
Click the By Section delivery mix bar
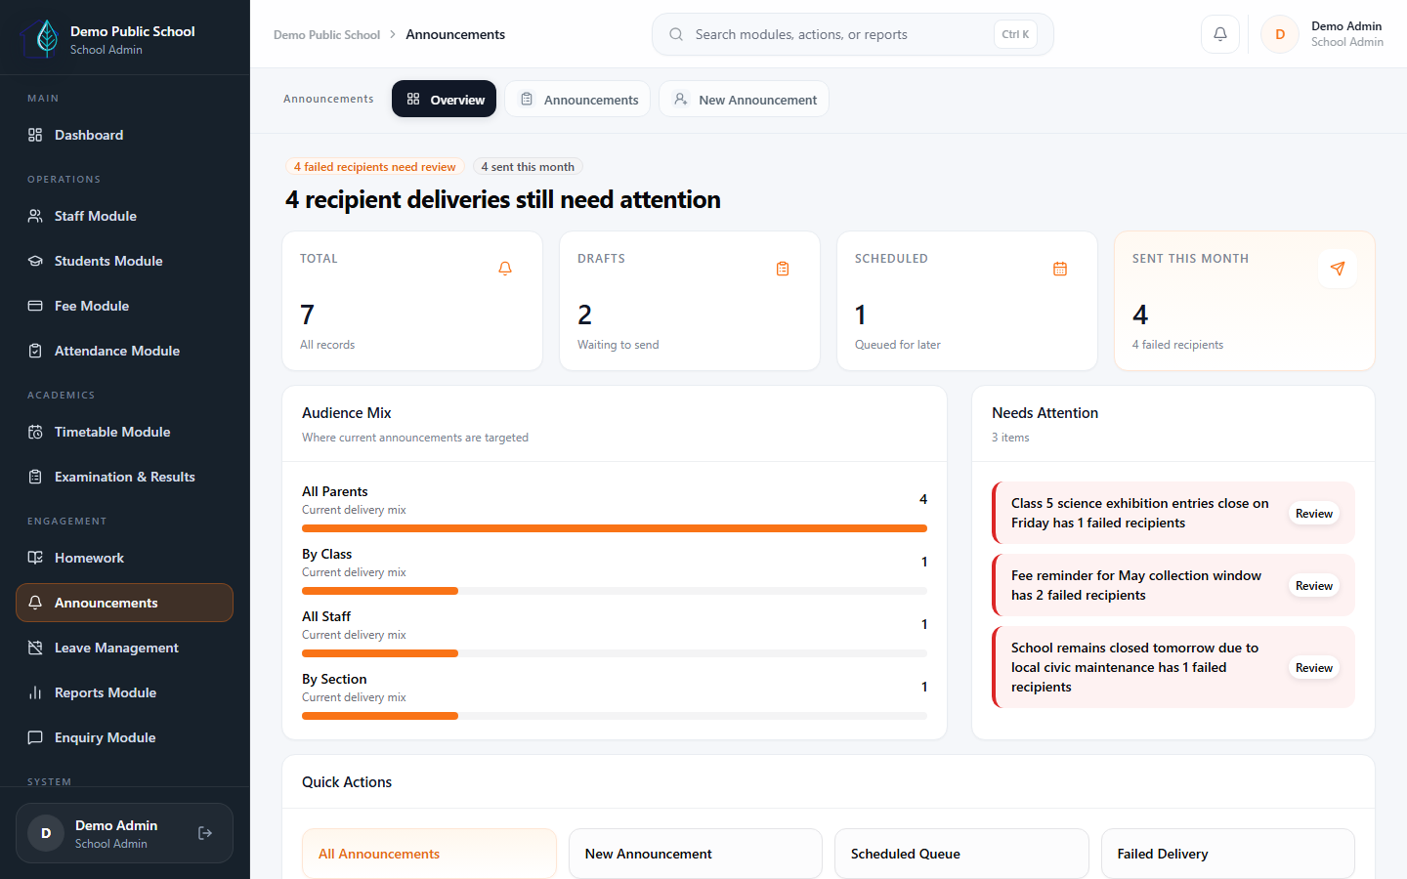(x=615, y=716)
